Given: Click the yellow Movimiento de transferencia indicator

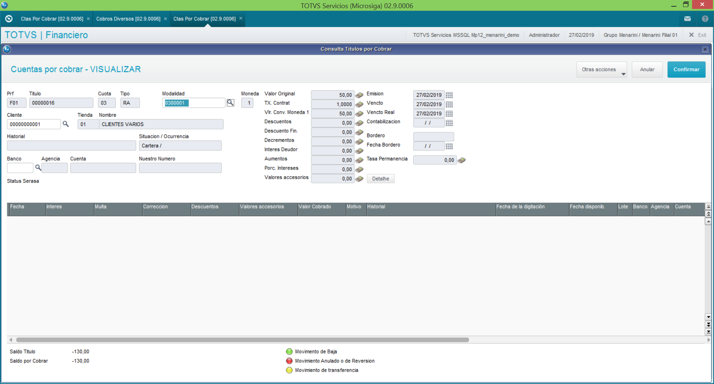Looking at the screenshot, I should click(289, 370).
